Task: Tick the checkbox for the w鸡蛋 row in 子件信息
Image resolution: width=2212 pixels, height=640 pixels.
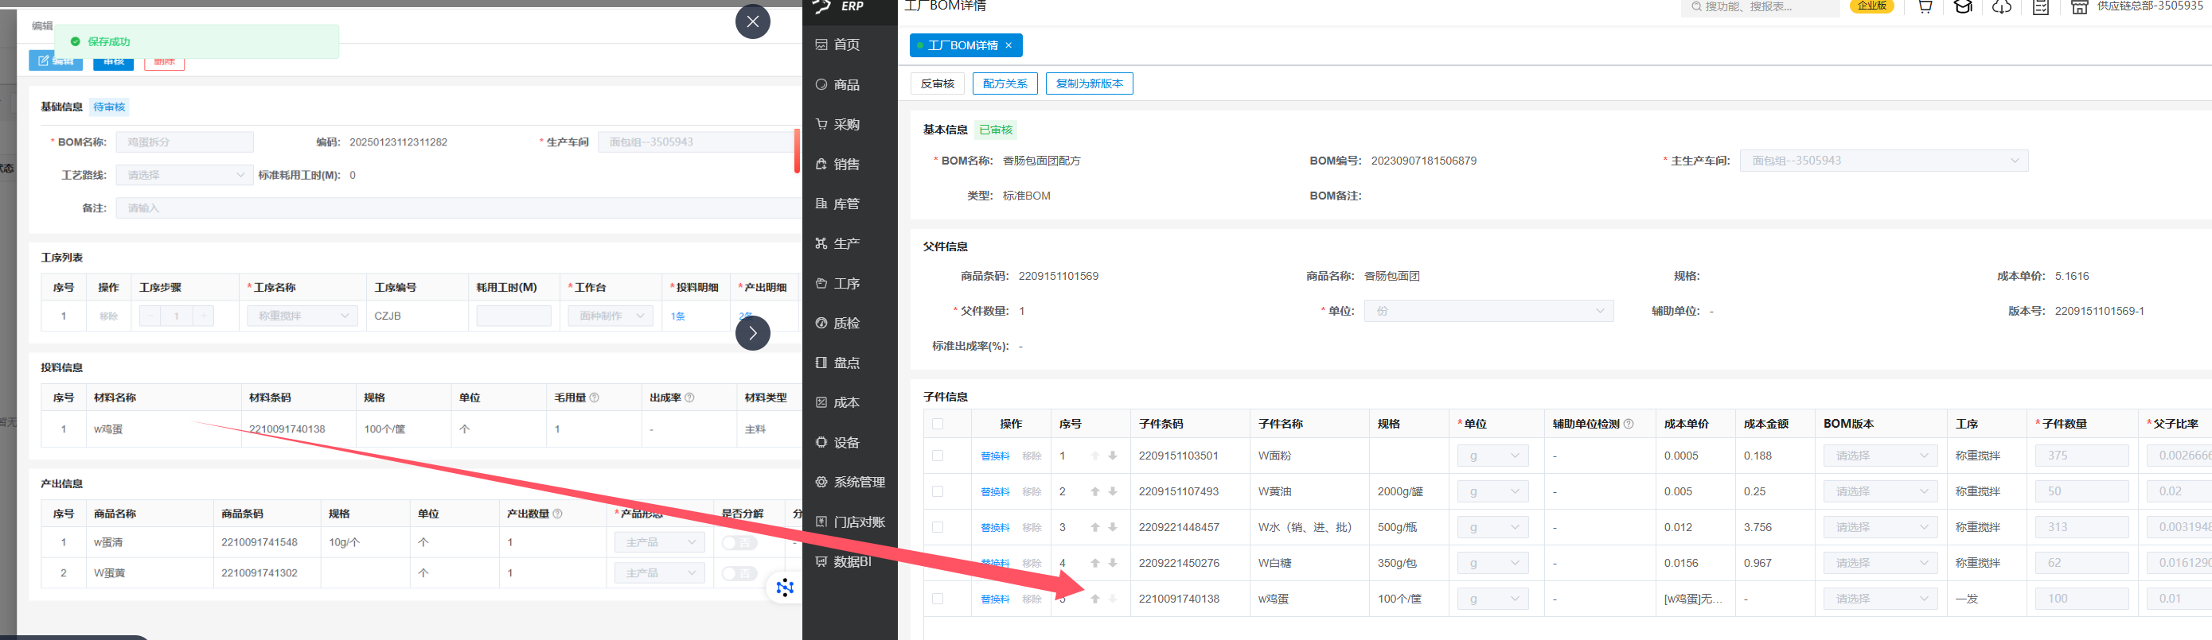Action: [x=938, y=599]
